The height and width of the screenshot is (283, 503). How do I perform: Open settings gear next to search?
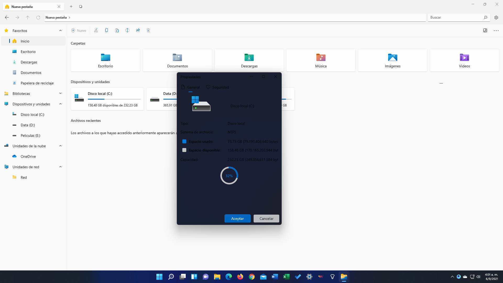[496, 18]
